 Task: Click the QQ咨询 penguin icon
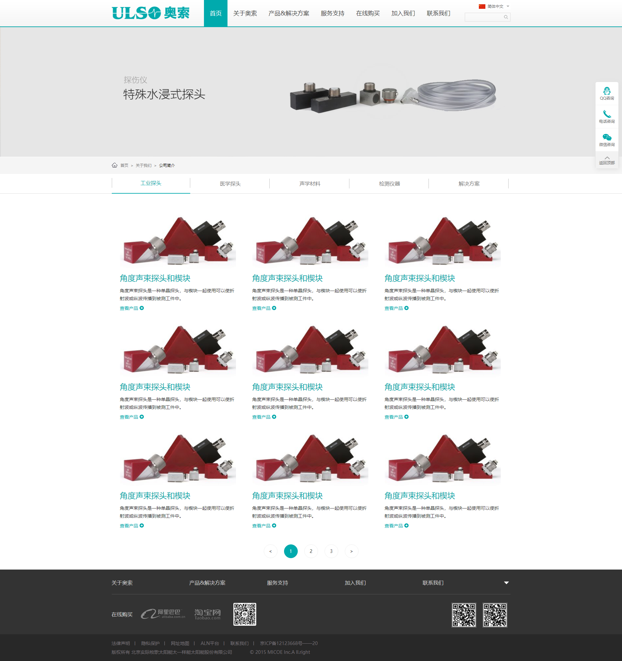(x=607, y=91)
